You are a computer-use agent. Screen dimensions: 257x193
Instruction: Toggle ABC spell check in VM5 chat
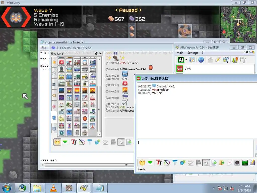pos(190,163)
